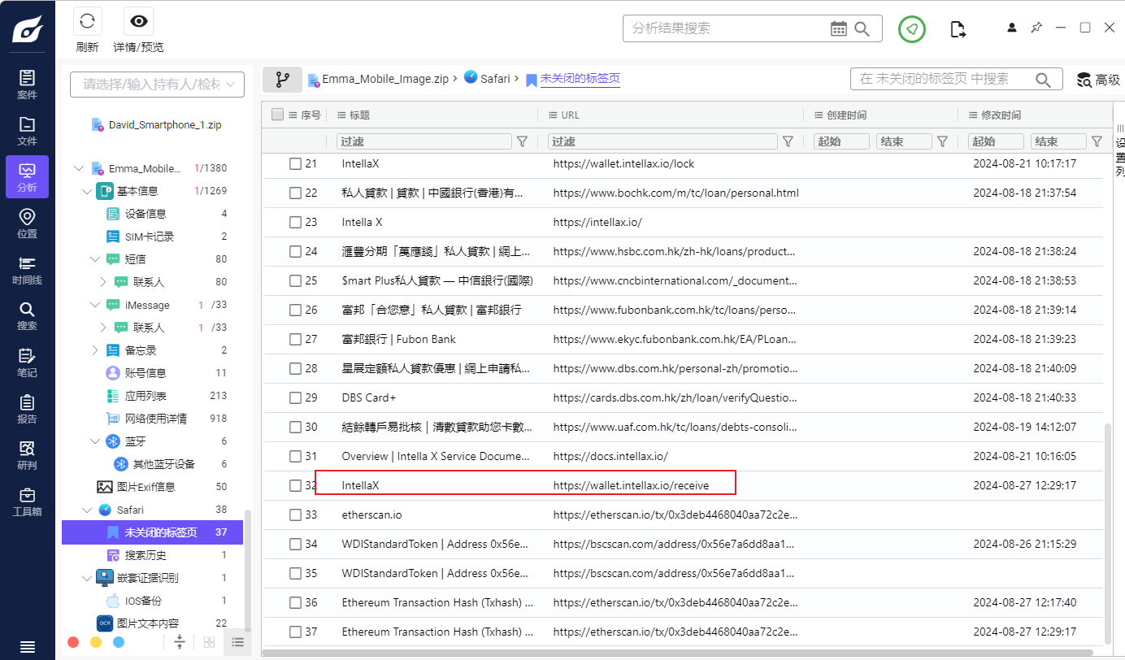Collapse 短信 tree node
The height and width of the screenshot is (660, 1125).
[x=95, y=259]
